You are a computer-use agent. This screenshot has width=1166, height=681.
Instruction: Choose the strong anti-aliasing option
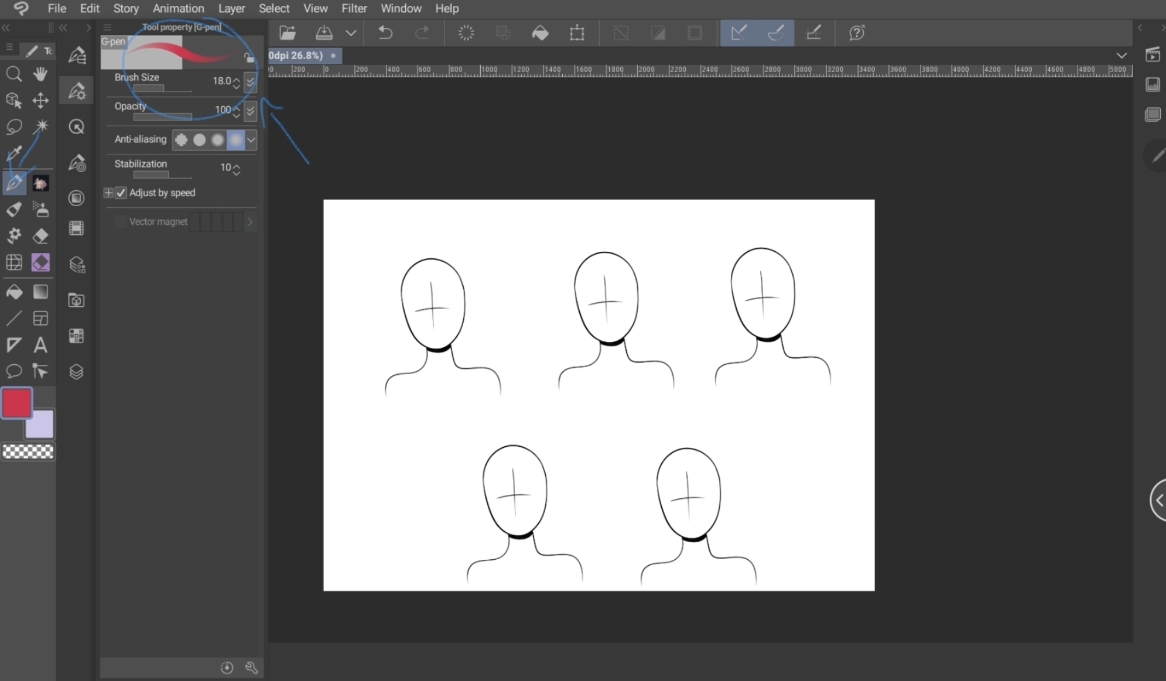click(x=235, y=140)
